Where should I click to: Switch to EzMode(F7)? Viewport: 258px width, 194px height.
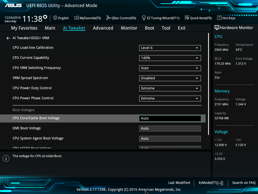208,183
